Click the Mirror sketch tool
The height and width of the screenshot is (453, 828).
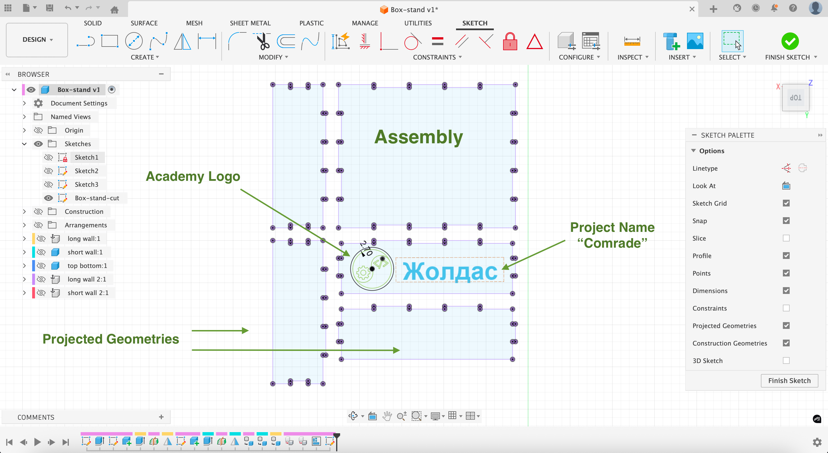pyautogui.click(x=182, y=41)
